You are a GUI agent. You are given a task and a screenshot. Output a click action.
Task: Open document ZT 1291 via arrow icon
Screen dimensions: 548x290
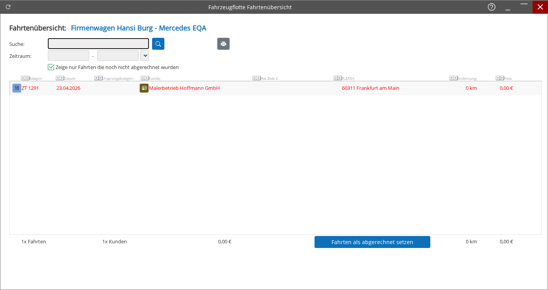click(17, 88)
